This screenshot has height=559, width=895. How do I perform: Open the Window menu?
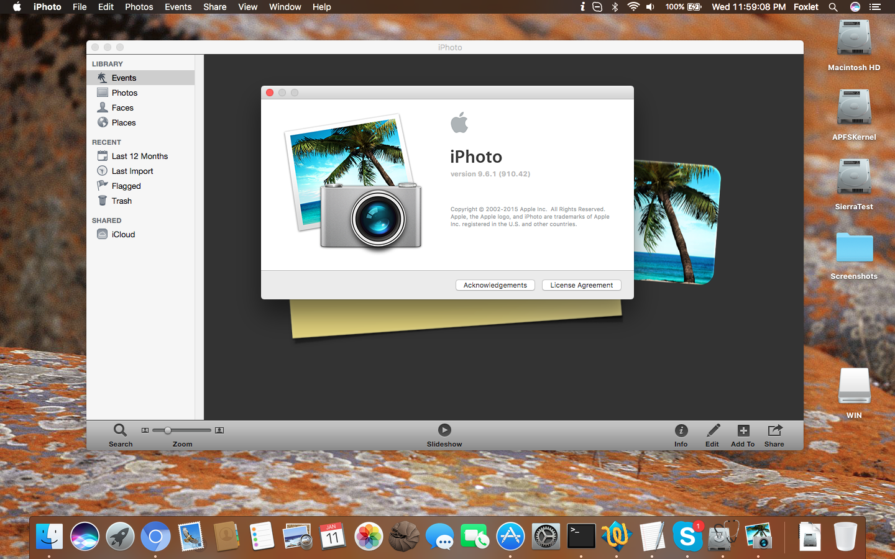tap(285, 7)
